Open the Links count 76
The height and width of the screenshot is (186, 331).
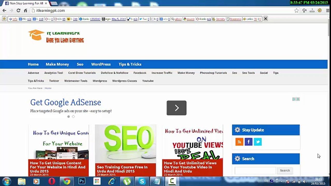coord(255,19)
